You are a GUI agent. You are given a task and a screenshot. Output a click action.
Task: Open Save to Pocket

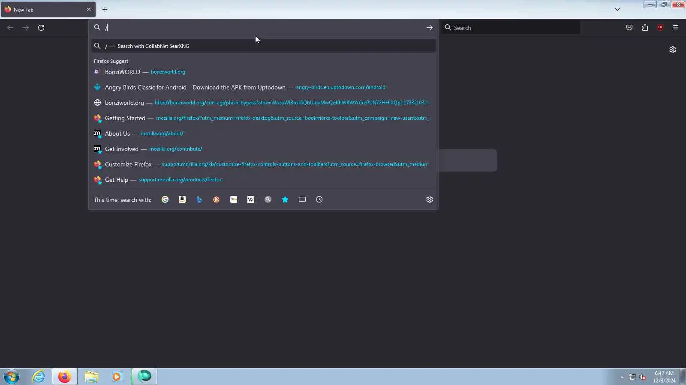(629, 28)
